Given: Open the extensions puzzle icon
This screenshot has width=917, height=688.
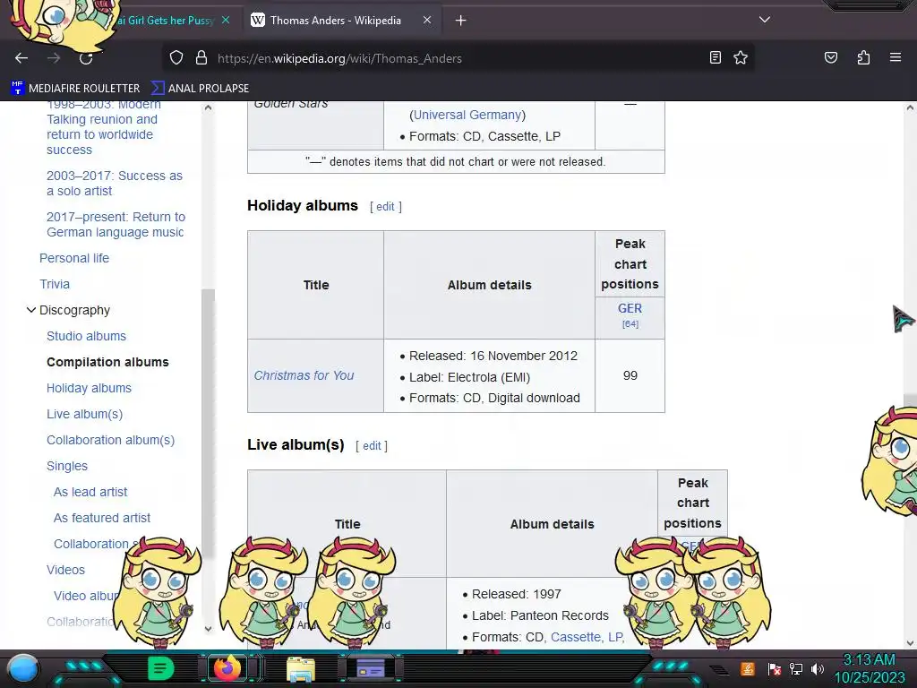Looking at the screenshot, I should coord(863,57).
